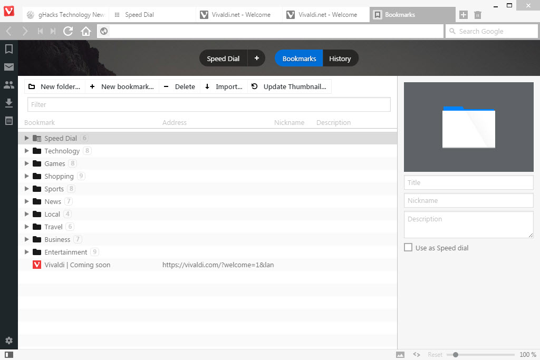
Task: Open the Notes panel icon
Action: 9,121
